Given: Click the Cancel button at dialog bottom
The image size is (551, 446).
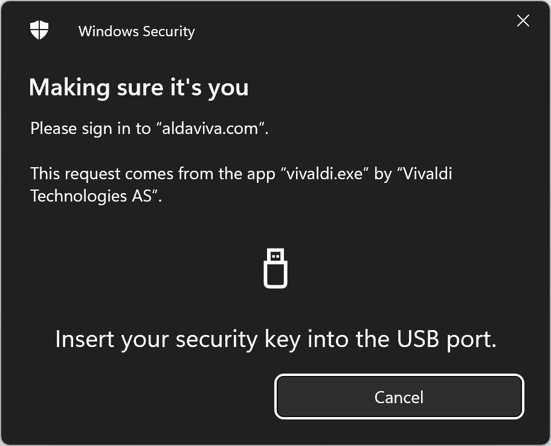Looking at the screenshot, I should [x=399, y=397].
